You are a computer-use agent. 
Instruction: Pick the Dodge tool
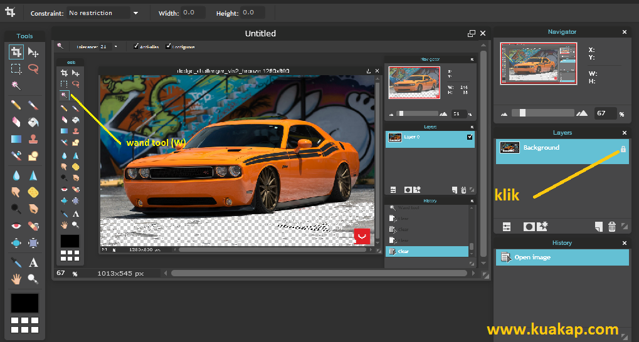pyautogui.click(x=16, y=209)
